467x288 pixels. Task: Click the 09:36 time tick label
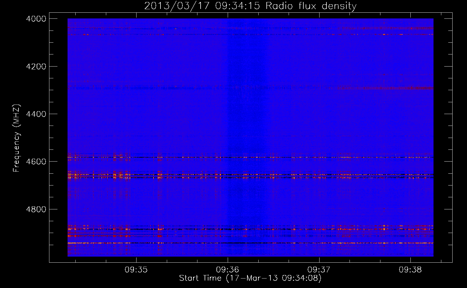click(228, 270)
